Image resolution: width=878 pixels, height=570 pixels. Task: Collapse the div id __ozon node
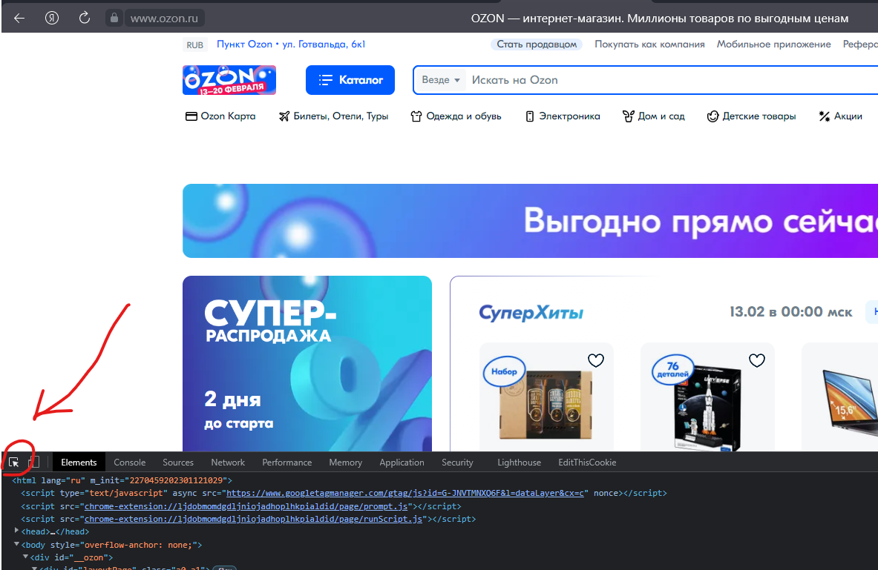pos(25,557)
